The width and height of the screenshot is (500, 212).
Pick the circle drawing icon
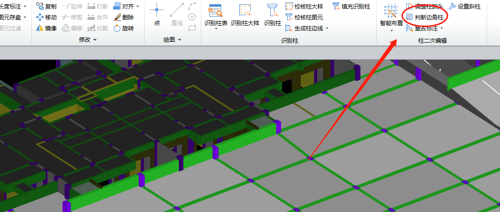coord(192,17)
